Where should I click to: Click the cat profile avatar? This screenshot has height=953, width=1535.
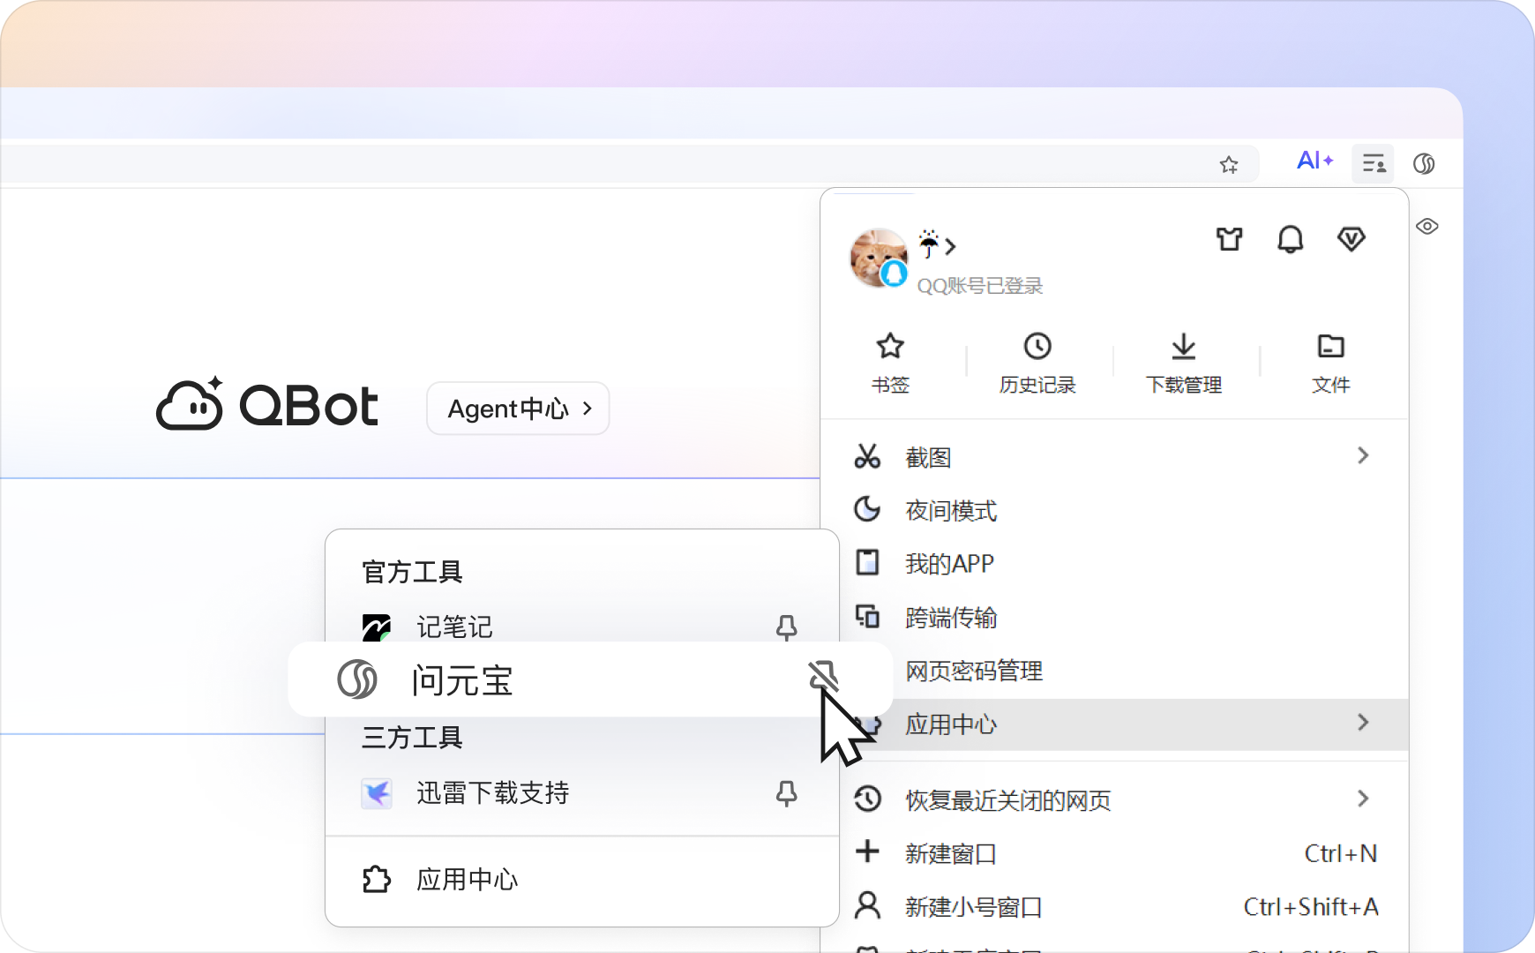pos(878,258)
